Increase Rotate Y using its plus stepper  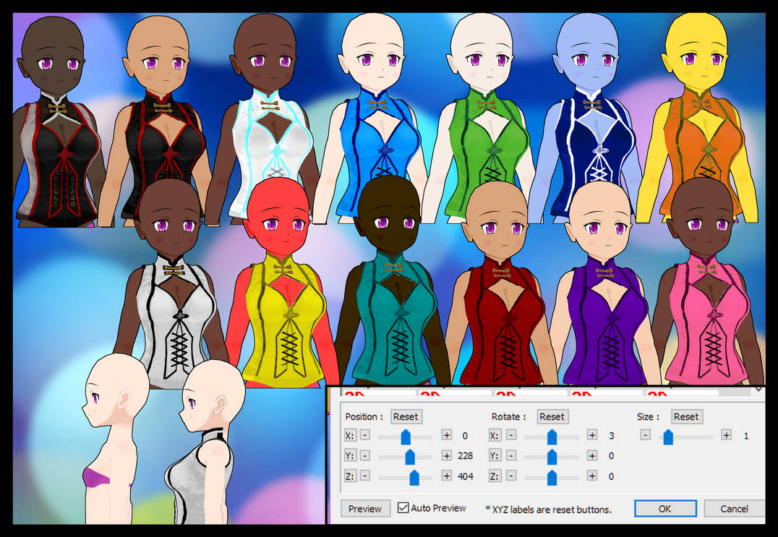592,456
